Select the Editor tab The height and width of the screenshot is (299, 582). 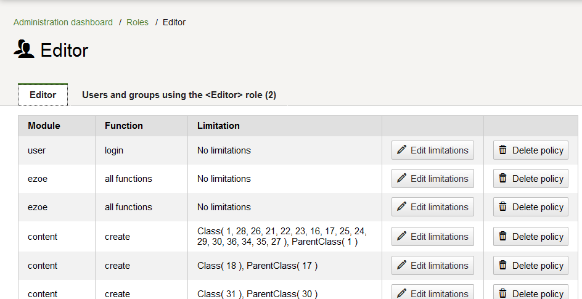tap(43, 95)
